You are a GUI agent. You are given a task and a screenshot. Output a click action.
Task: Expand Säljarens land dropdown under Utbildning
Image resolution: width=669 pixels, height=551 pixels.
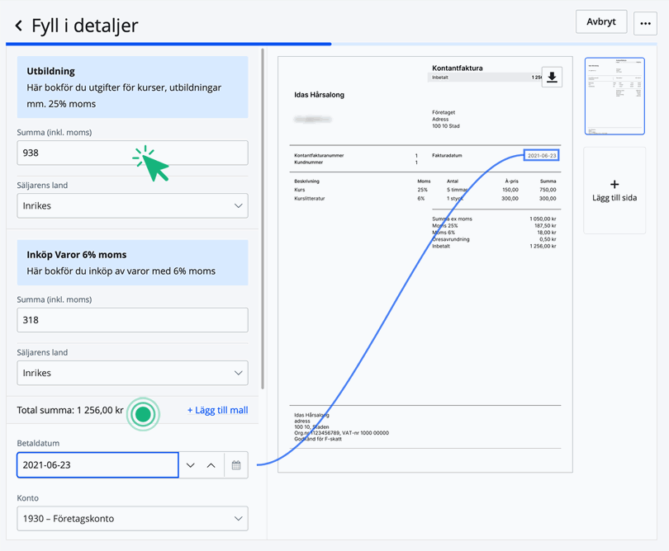(x=132, y=205)
